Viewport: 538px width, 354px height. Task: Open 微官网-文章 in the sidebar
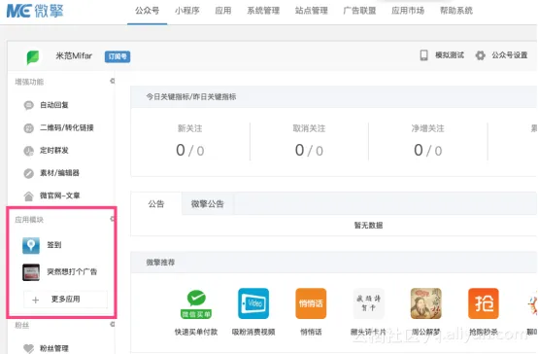pyautogui.click(x=60, y=195)
